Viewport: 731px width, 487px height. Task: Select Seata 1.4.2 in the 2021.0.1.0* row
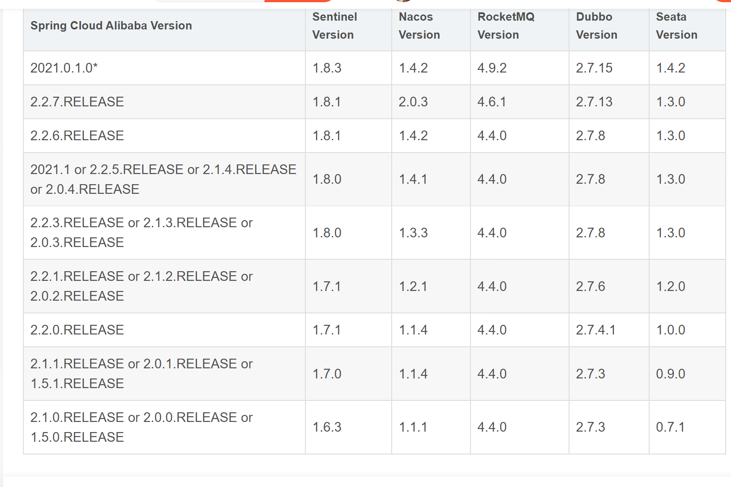(687, 68)
